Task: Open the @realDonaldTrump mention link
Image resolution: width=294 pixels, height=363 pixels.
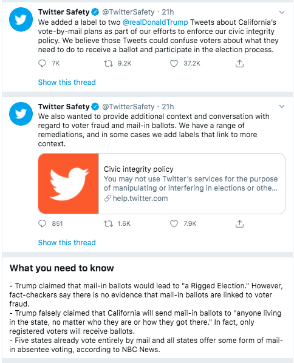Action: click(x=155, y=22)
